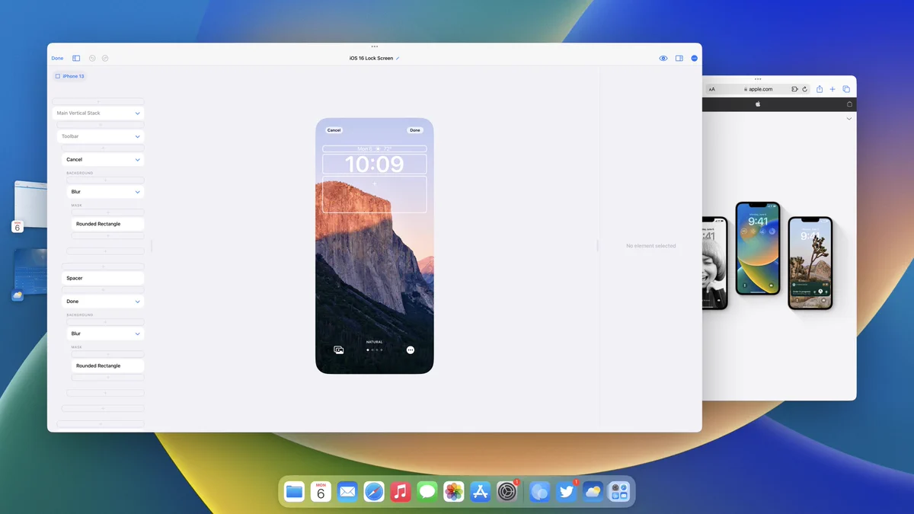914x514 pixels.
Task: Select the Main Vertical Stack layer
Action: (98, 113)
